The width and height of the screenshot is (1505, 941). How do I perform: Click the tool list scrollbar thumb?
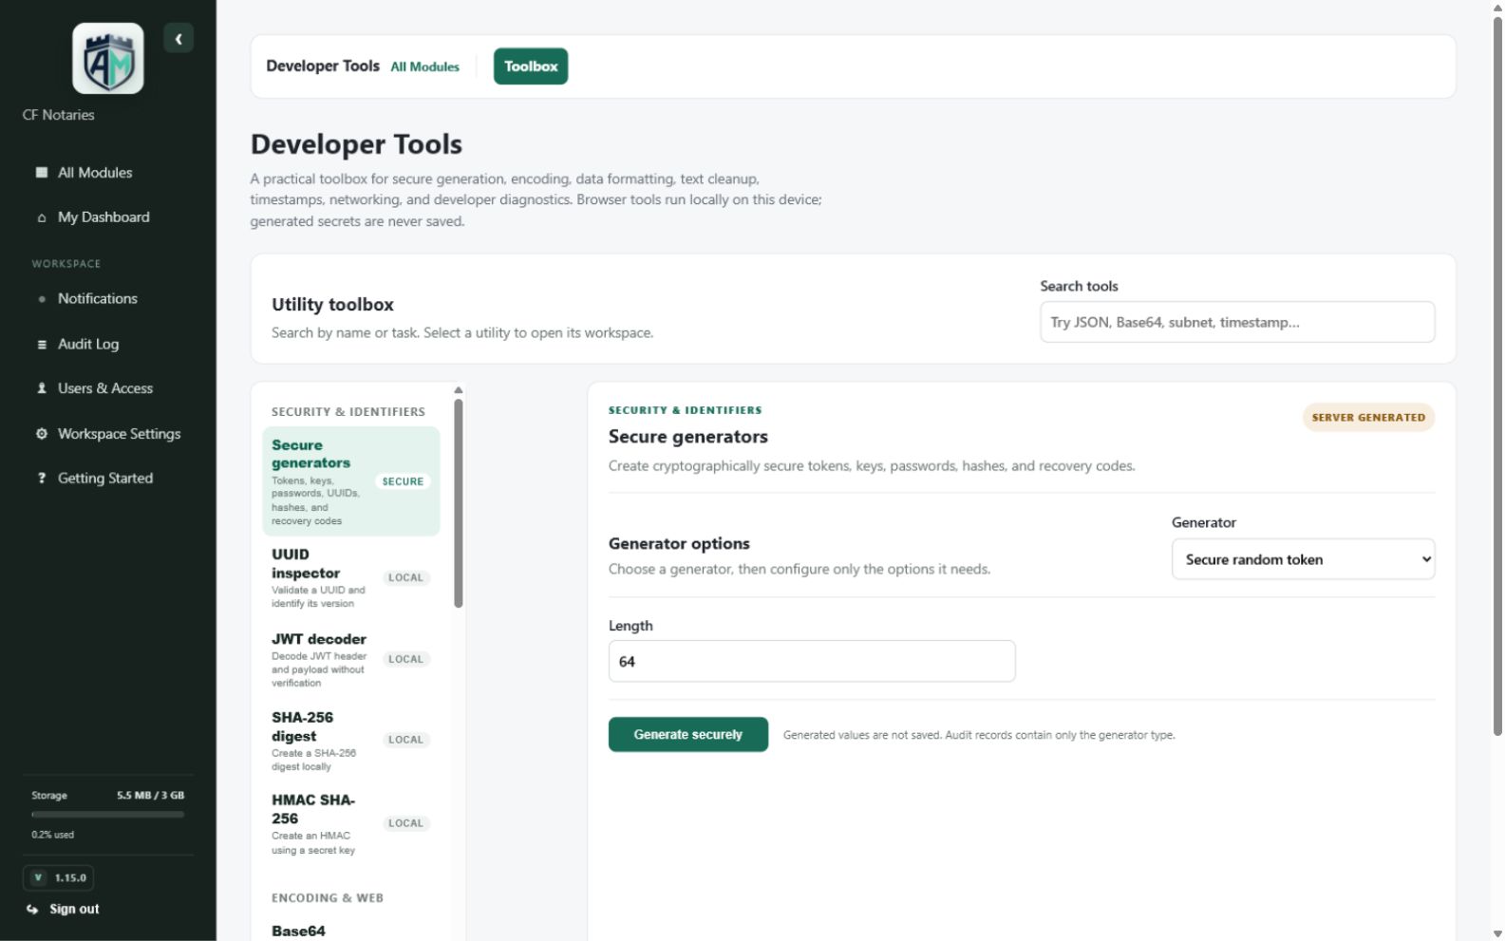(x=459, y=503)
